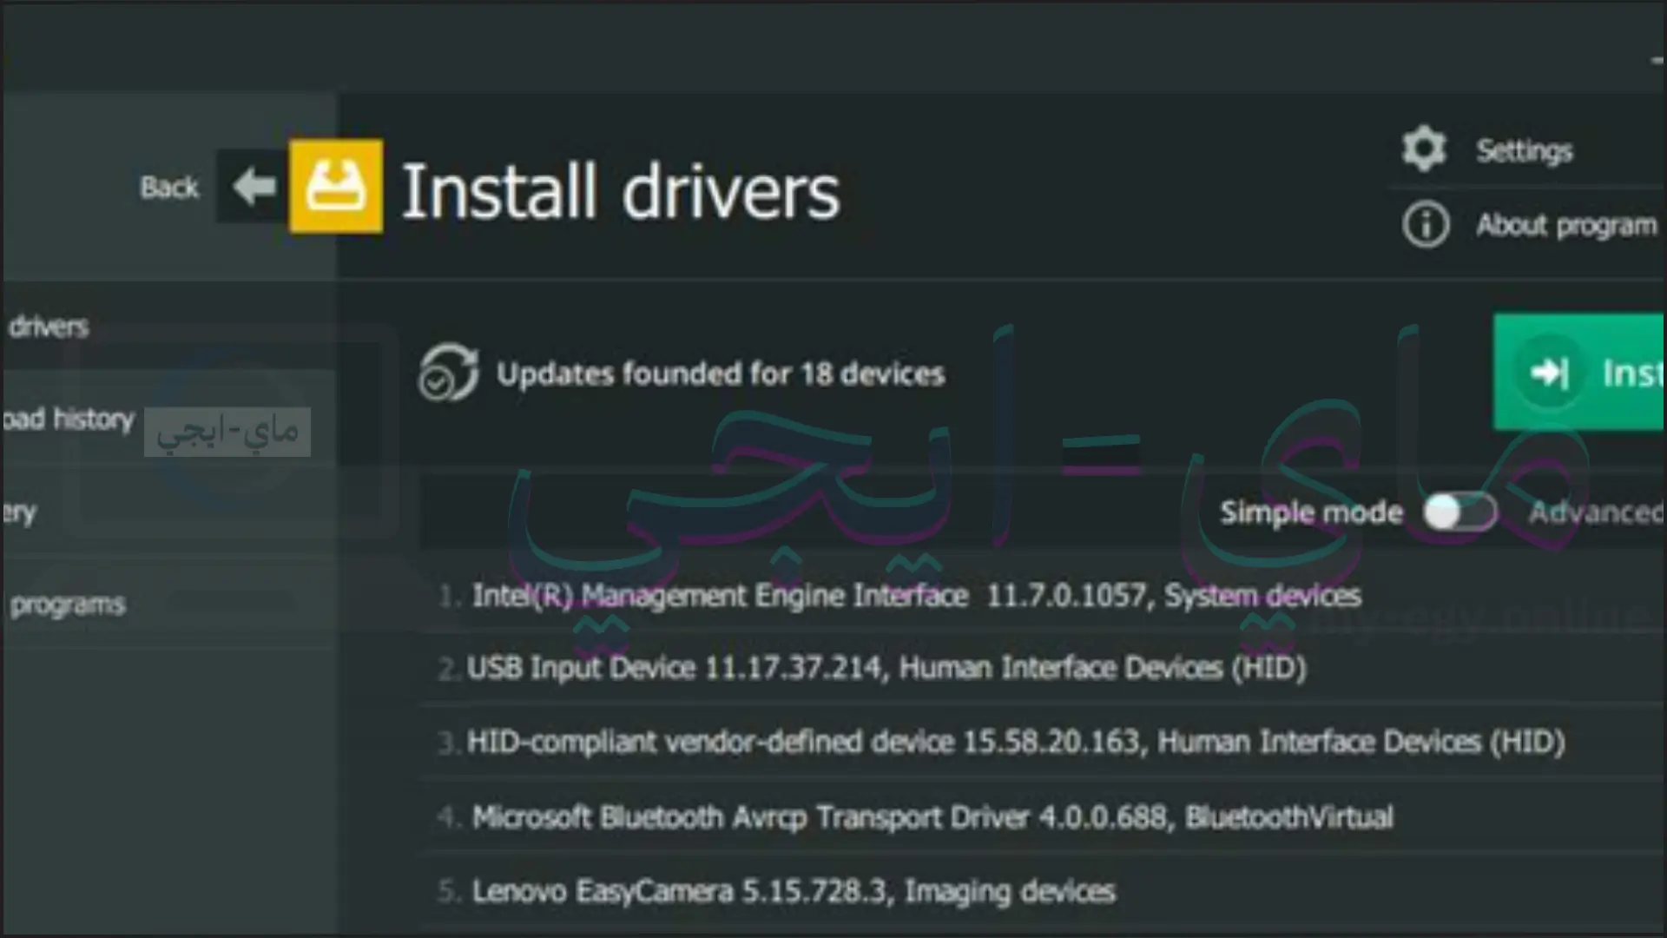The image size is (1667, 938).
Task: Click the Install drivers heading
Action: pos(621,191)
